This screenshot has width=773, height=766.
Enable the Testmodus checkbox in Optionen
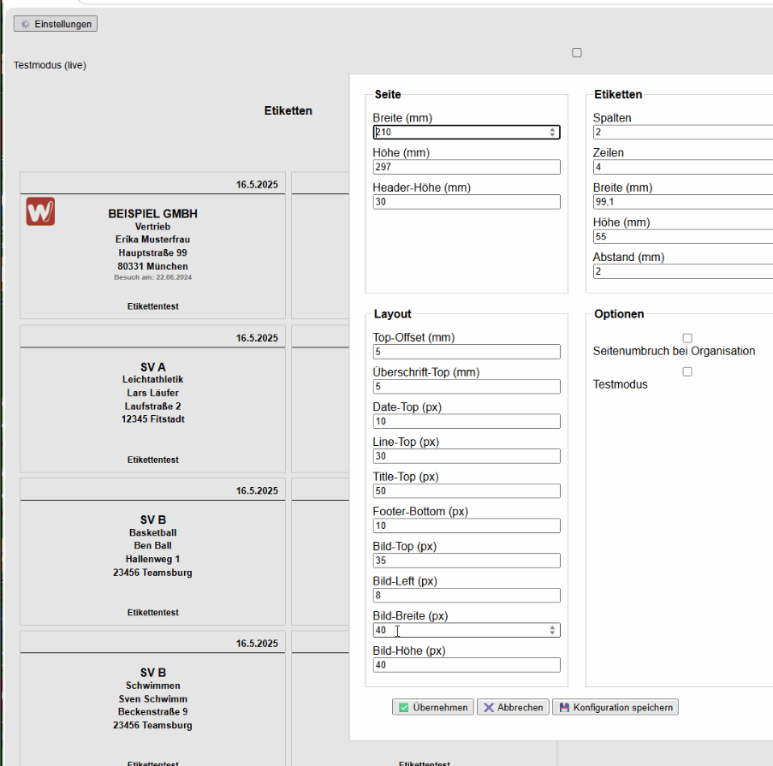pos(687,372)
